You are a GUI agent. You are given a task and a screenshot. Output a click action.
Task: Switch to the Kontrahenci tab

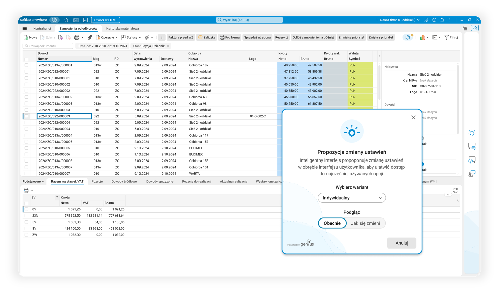pos(42,29)
